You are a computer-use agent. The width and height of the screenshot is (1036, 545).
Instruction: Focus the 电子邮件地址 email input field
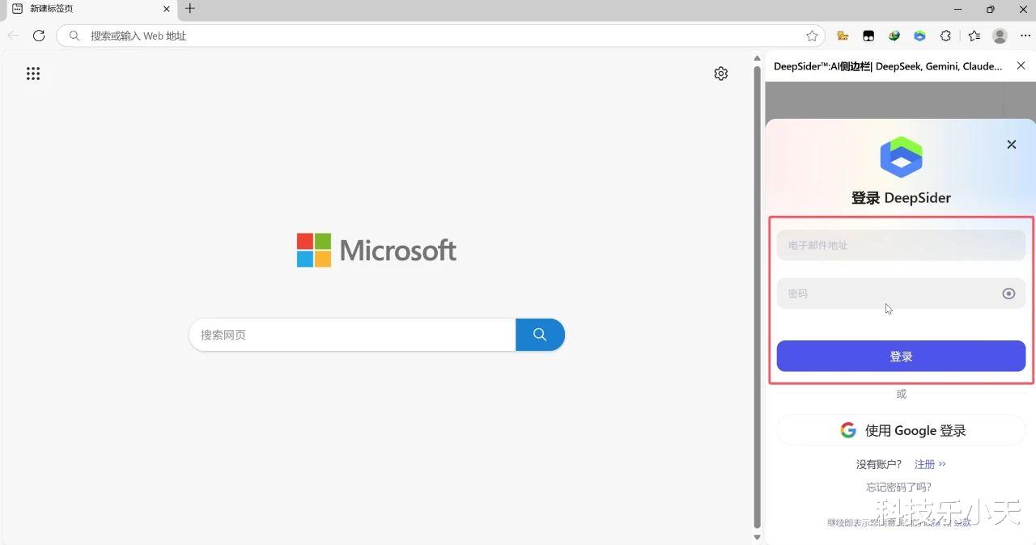901,245
